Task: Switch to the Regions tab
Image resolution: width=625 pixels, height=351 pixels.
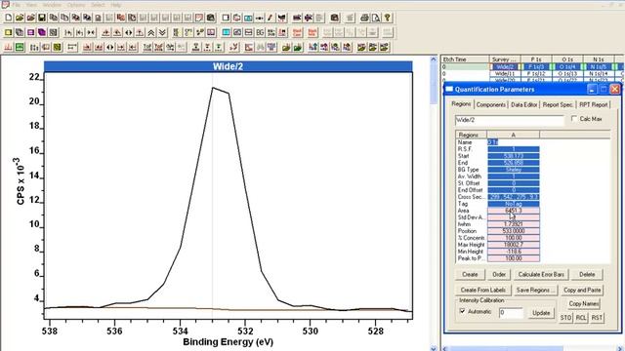Action: (461, 104)
